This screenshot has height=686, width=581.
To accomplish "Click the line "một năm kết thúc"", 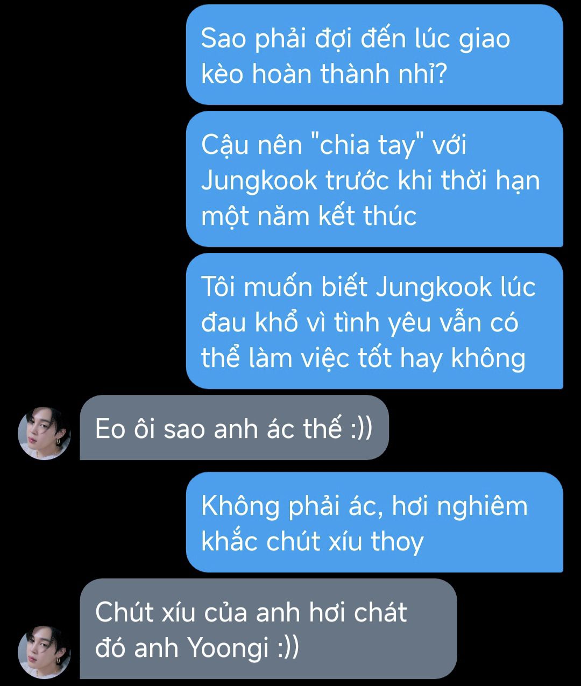I will coord(309,216).
